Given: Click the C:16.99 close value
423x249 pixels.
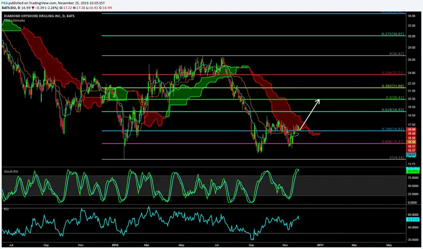Looking at the screenshot, I should tap(106, 8).
